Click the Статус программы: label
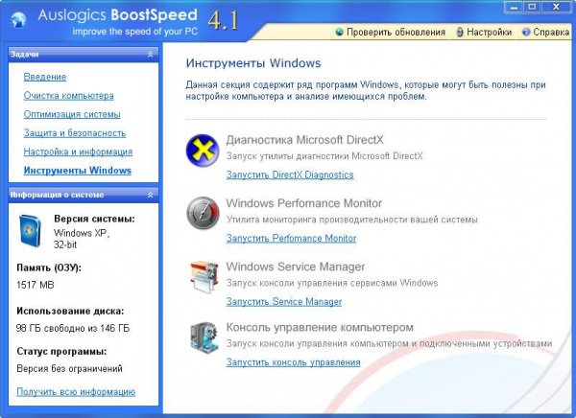This screenshot has height=418, width=576. (61, 351)
